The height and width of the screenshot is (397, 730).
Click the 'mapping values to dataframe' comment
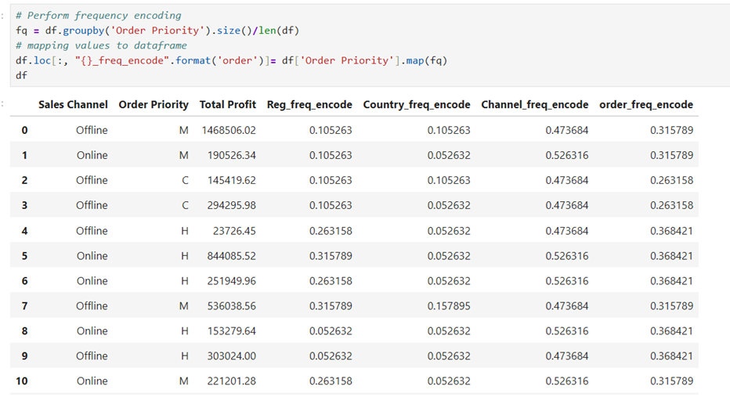click(x=101, y=45)
